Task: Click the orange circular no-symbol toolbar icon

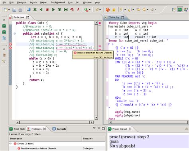Action: [108, 10]
